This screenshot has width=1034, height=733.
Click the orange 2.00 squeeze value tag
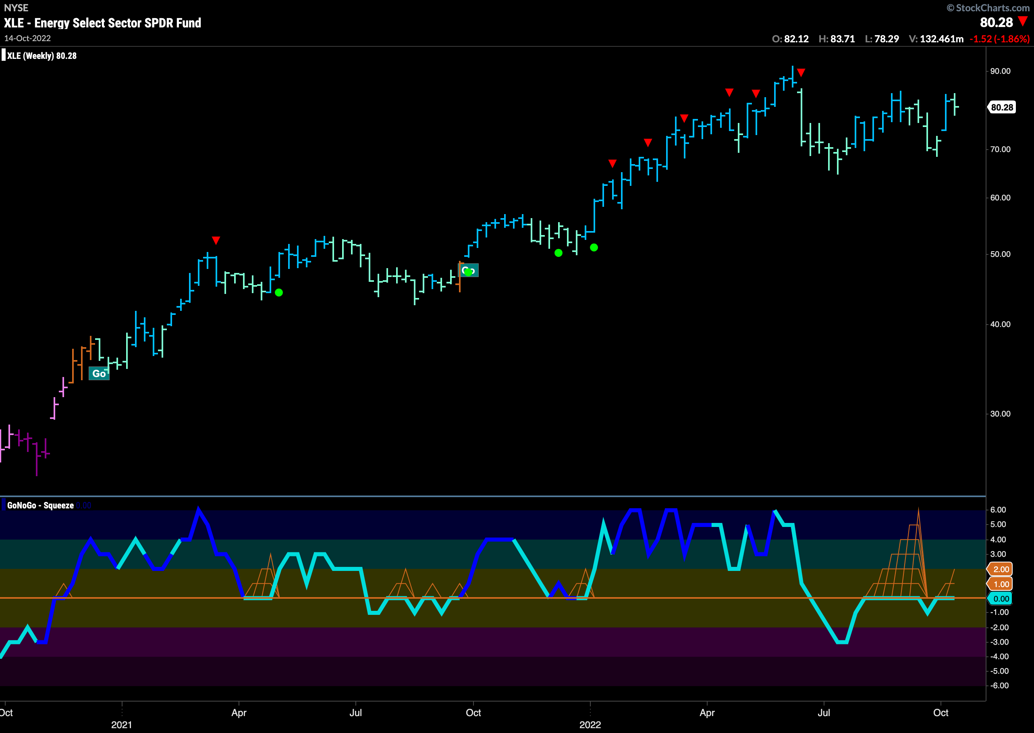pos(1000,569)
